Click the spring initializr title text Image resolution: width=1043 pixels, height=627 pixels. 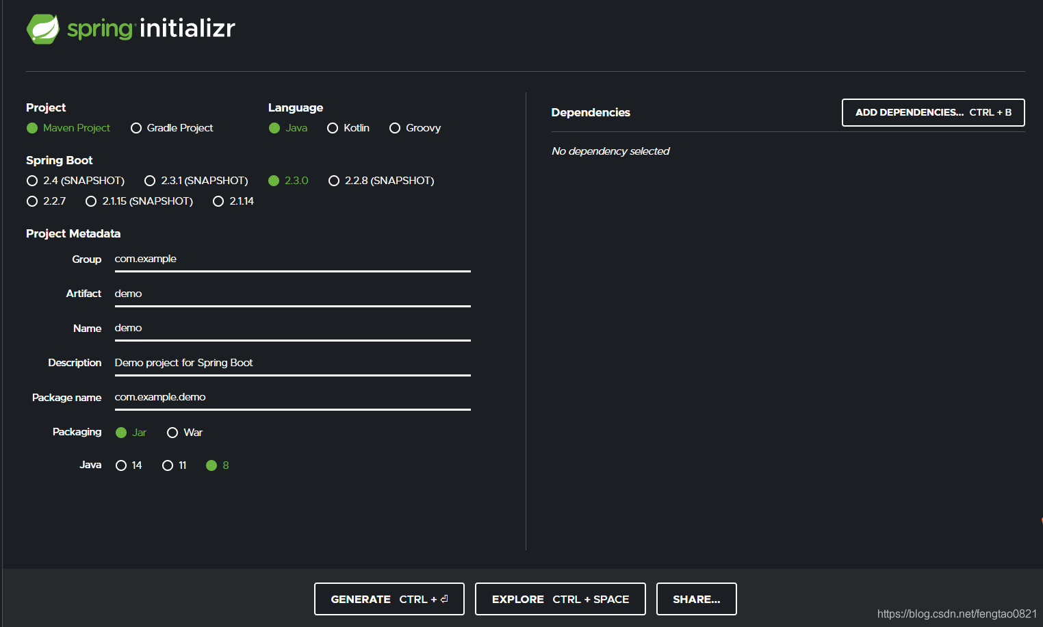click(151, 29)
